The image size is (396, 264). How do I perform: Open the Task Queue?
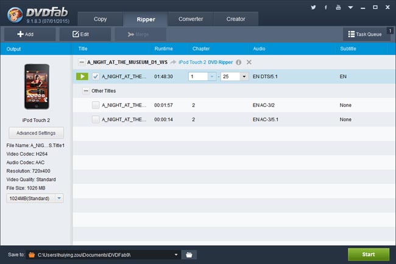pos(365,34)
